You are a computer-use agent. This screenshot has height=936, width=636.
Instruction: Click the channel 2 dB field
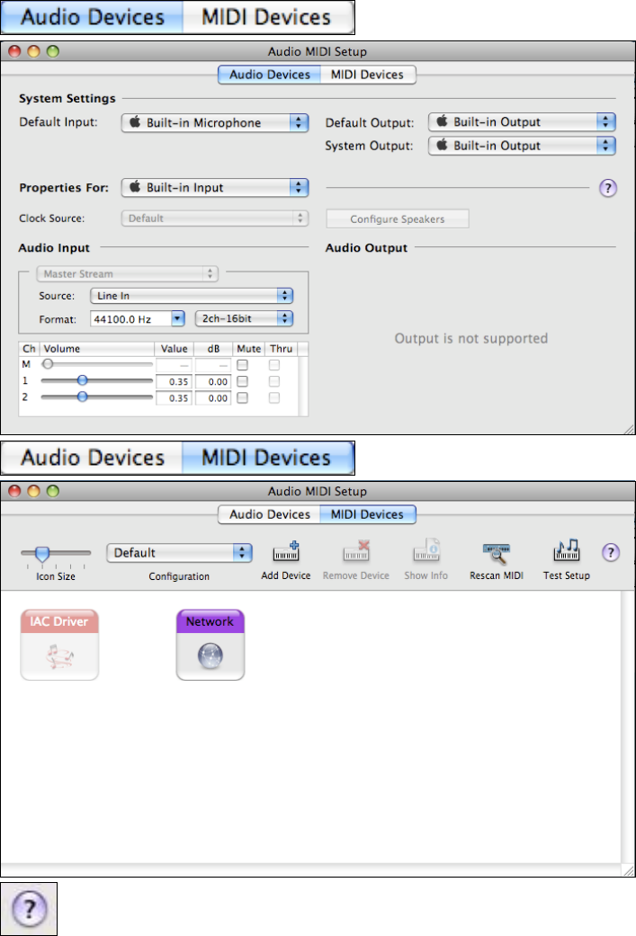[x=213, y=398]
